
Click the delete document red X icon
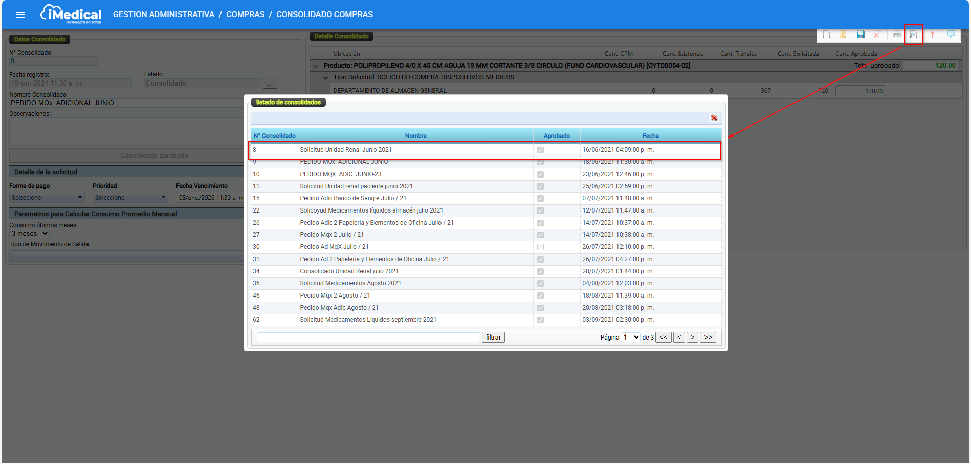click(x=878, y=35)
